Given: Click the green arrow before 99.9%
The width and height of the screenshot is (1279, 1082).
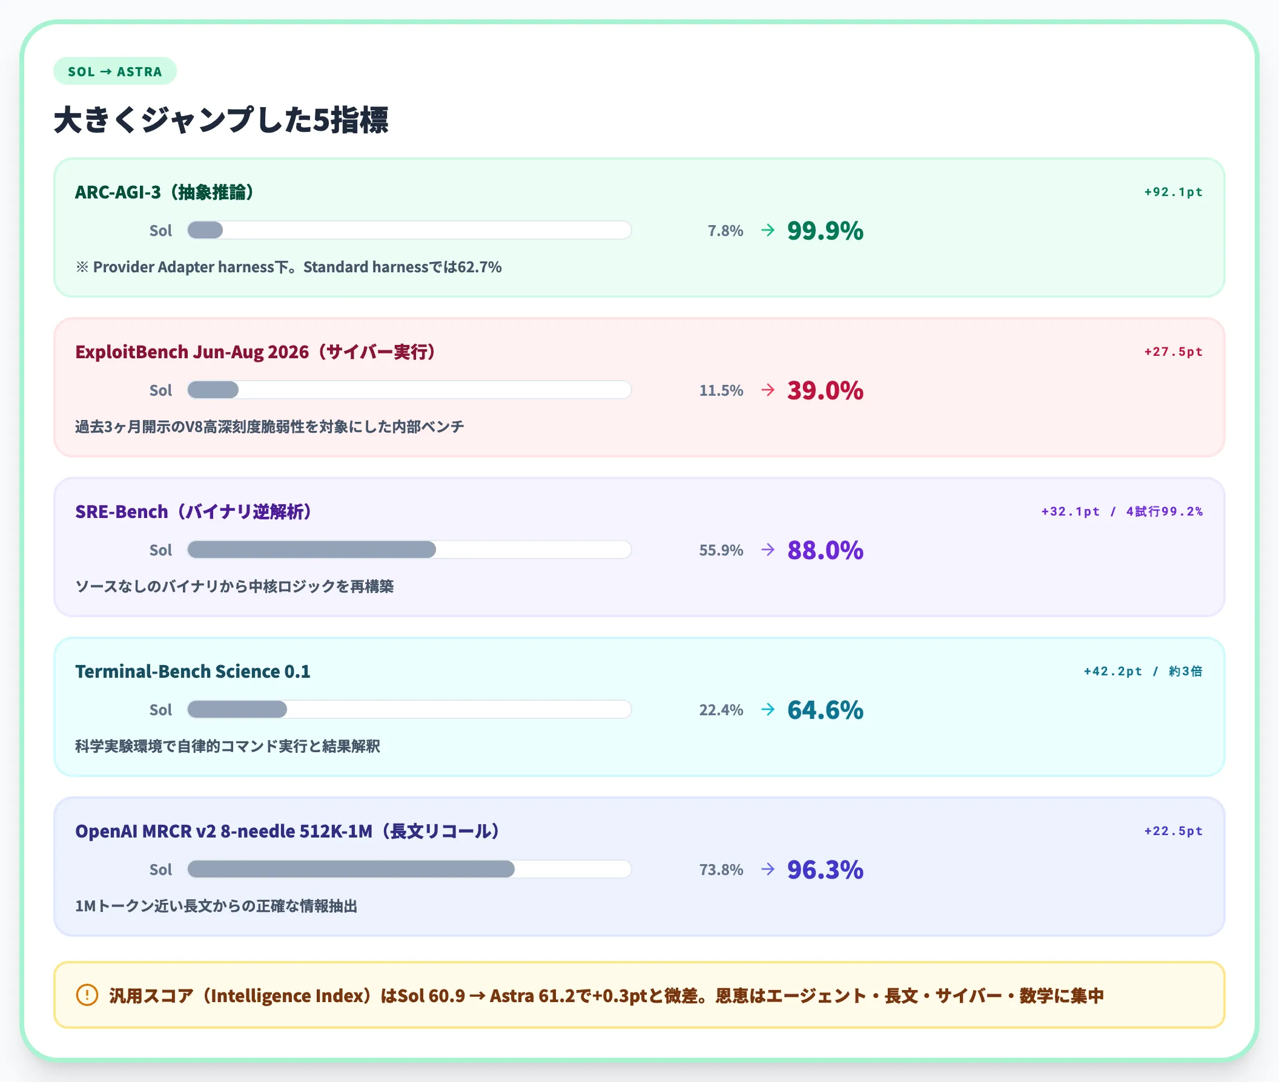Looking at the screenshot, I should coord(767,230).
